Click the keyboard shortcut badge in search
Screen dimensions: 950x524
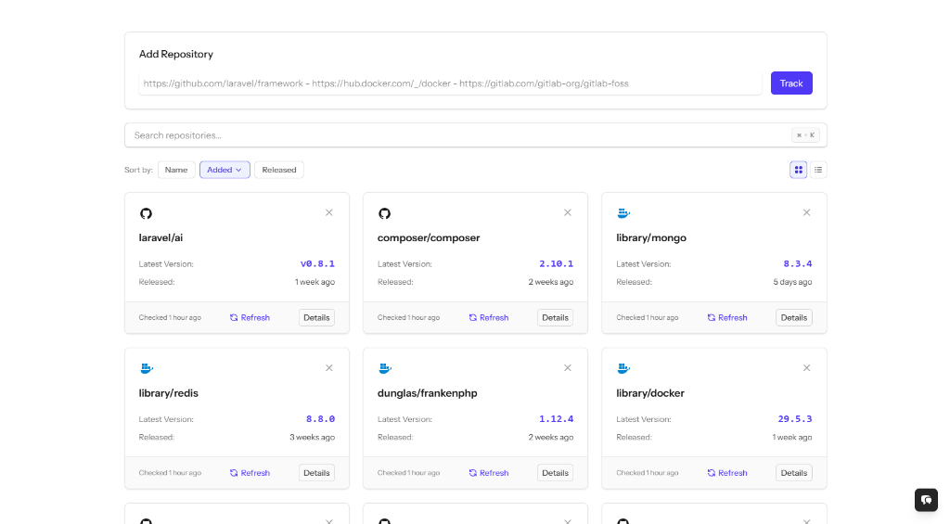coord(805,135)
